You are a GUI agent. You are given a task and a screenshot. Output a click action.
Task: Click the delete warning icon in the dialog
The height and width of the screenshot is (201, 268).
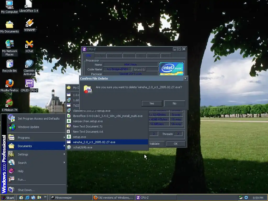88,89
